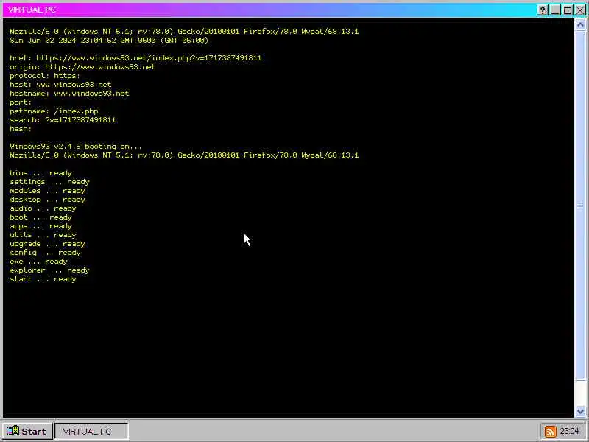Select the VIRTUAL PC taskbar button
The image size is (589, 442).
coord(91,431)
